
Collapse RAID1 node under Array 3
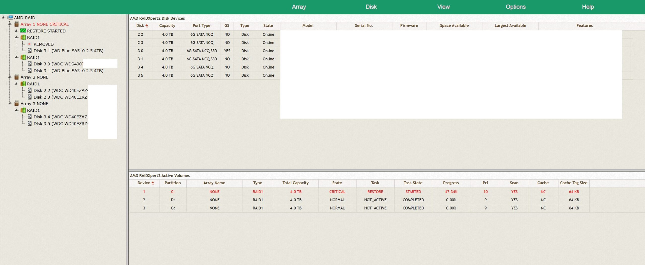point(16,110)
